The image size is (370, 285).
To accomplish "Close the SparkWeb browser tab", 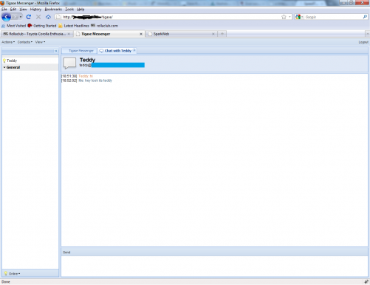I will click(x=213, y=34).
